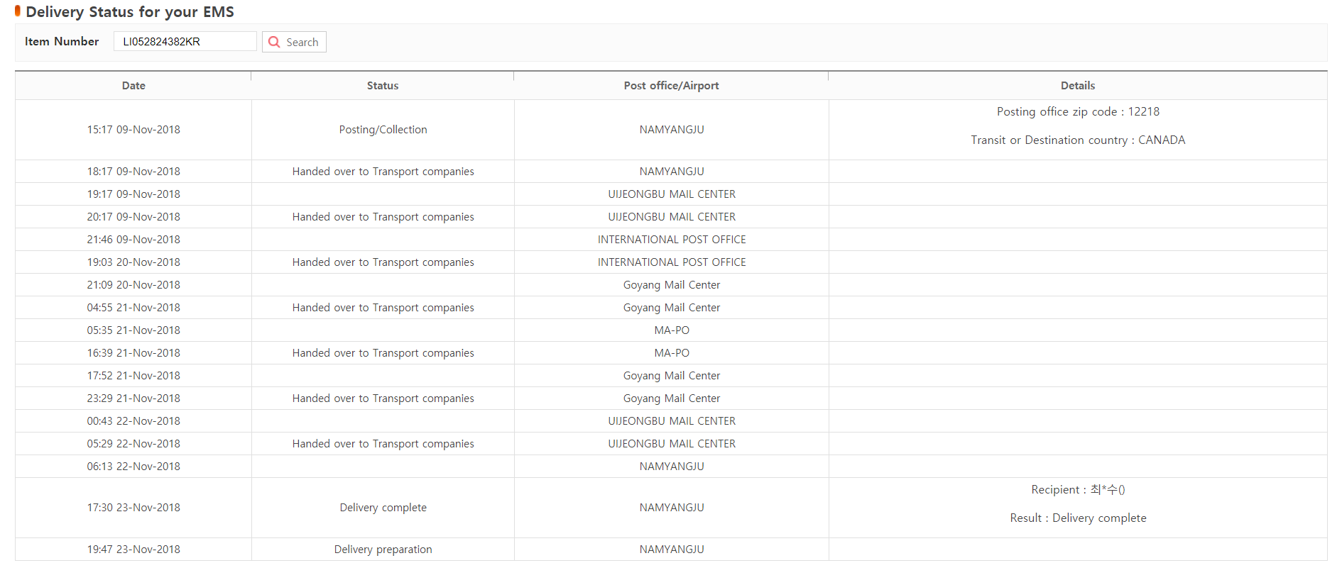1342x563 pixels.
Task: Click Goyang Mail Center in 21:09 20-Nov row
Action: [672, 285]
